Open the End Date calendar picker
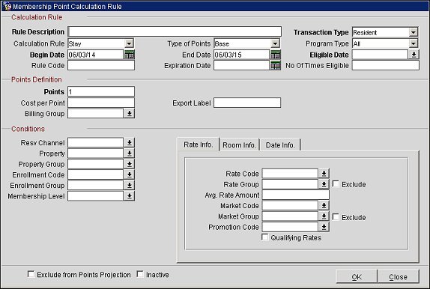 tap(276, 55)
